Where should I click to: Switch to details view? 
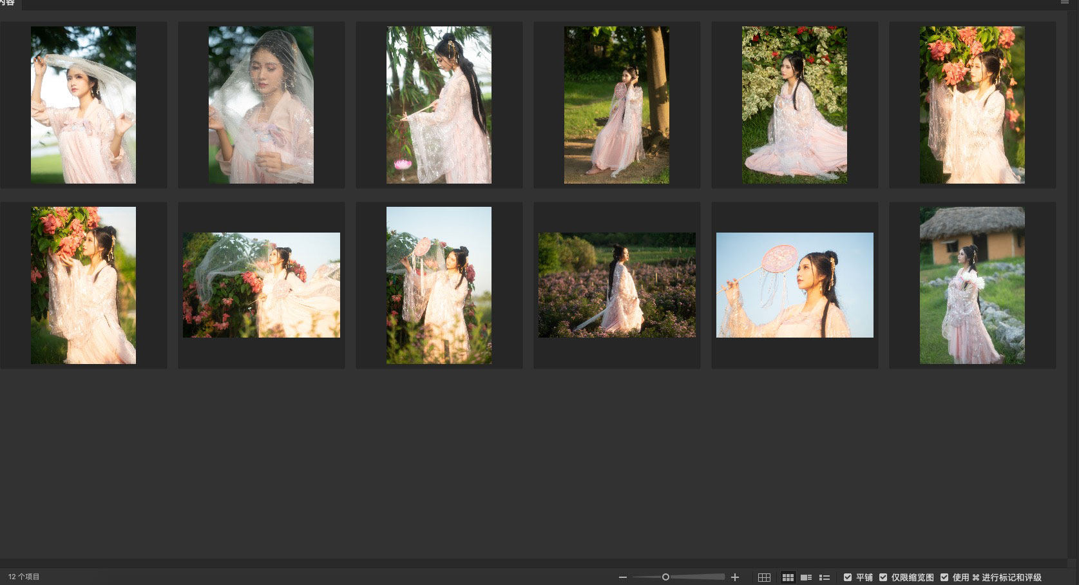coord(806,577)
